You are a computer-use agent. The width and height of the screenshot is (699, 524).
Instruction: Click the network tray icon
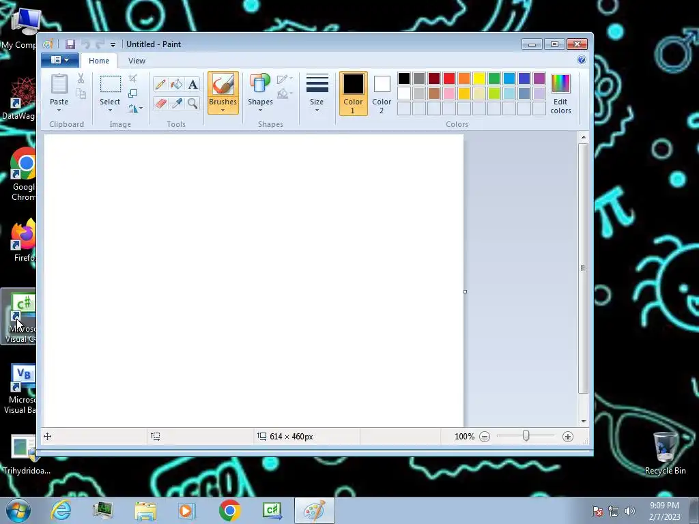pos(614,511)
